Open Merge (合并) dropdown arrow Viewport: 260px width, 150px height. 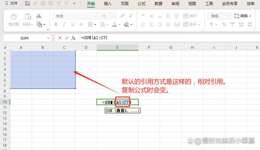(x=199, y=24)
